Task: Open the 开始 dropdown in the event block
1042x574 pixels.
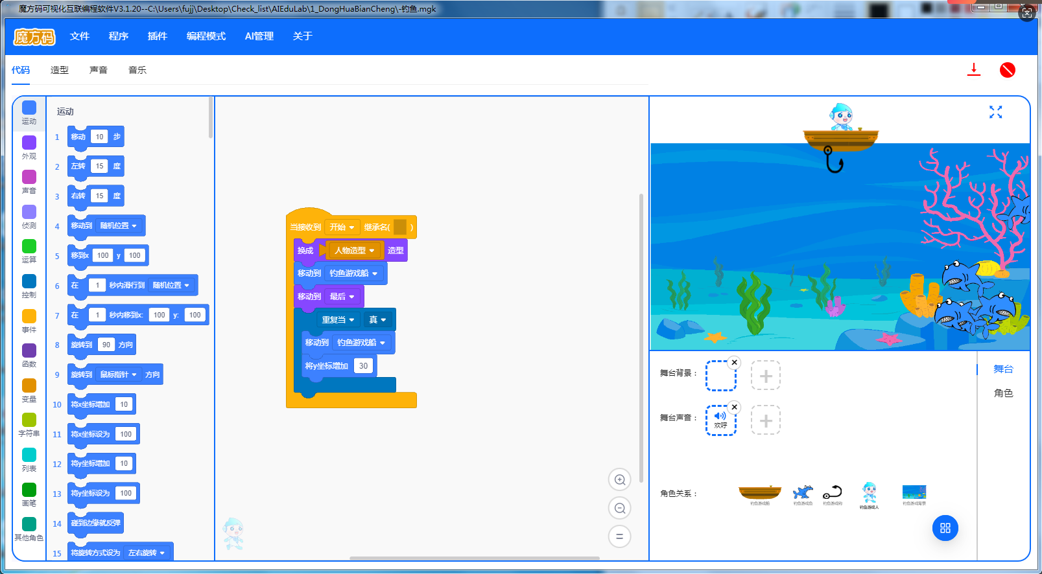Action: (x=342, y=227)
